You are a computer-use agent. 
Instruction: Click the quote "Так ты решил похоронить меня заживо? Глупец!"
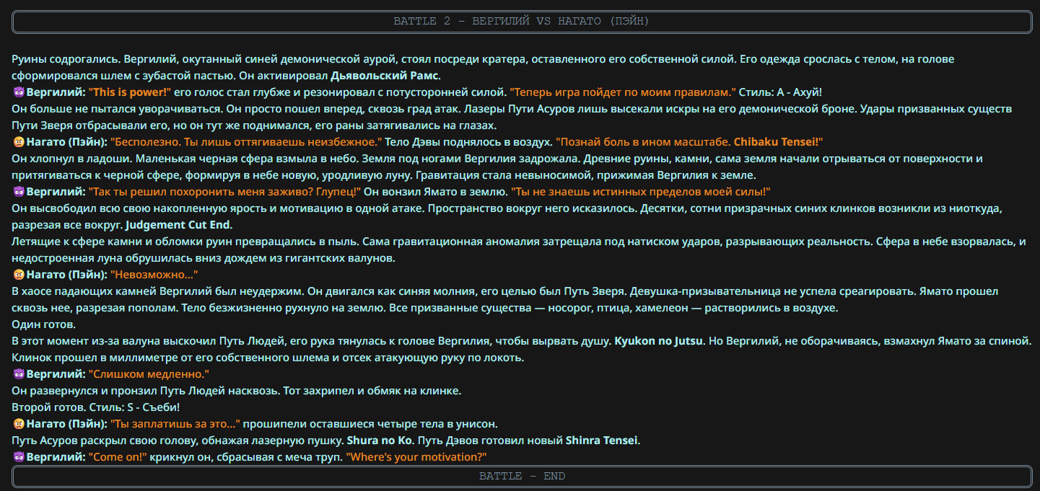click(x=224, y=192)
